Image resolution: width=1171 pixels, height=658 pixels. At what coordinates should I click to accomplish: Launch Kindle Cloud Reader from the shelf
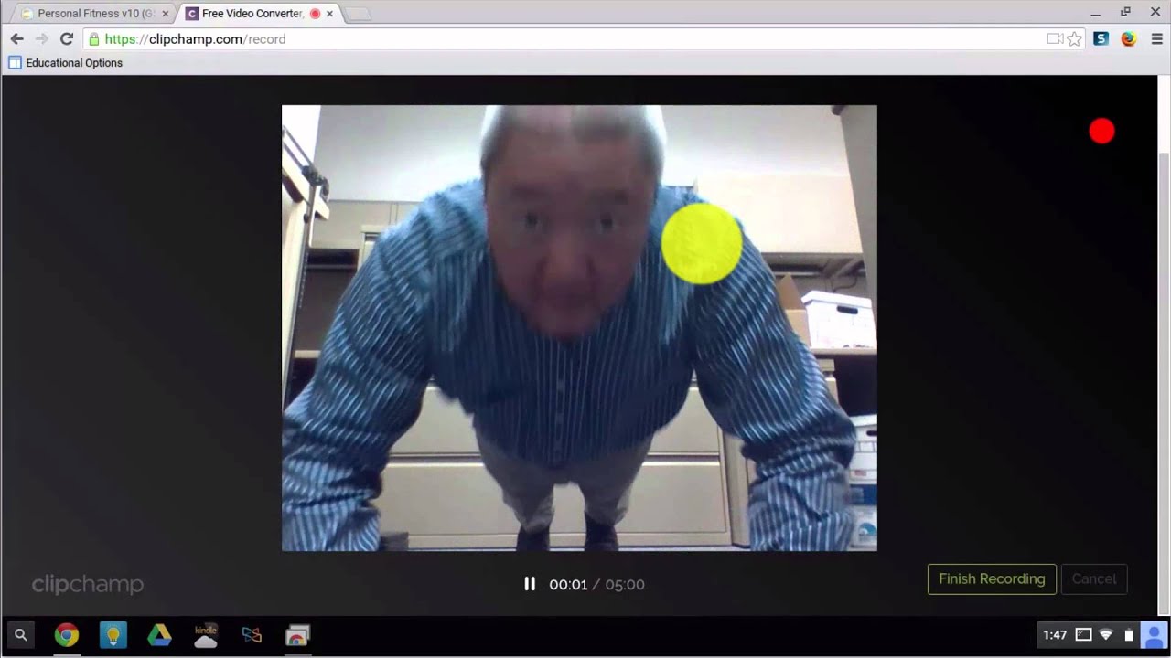point(206,635)
